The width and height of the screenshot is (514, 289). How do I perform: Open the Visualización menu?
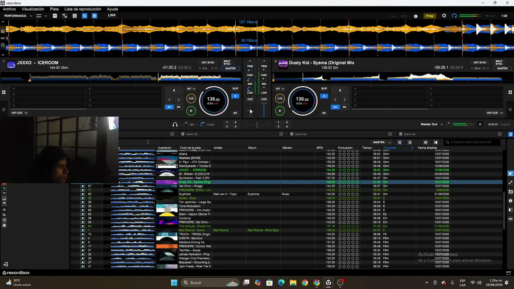click(33, 9)
